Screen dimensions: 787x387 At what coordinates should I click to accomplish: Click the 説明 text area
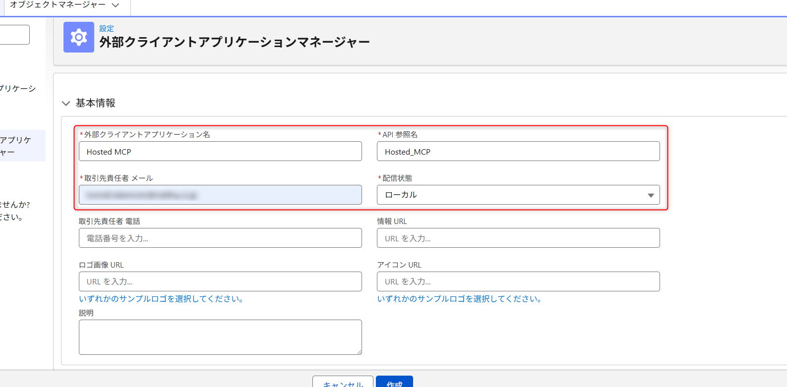pos(220,337)
